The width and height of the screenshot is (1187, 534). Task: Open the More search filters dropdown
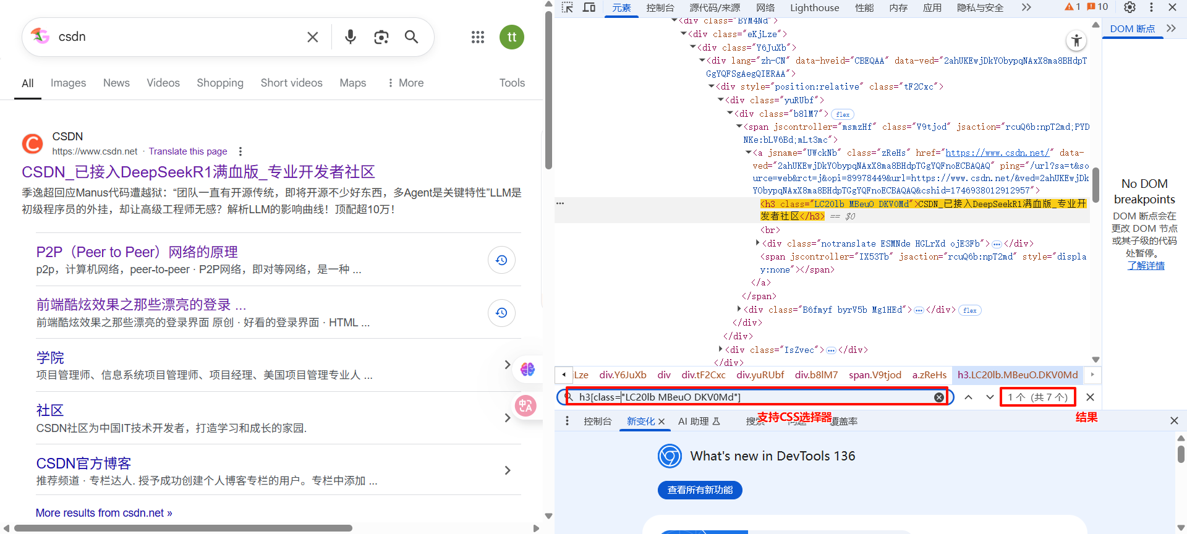pyautogui.click(x=406, y=83)
